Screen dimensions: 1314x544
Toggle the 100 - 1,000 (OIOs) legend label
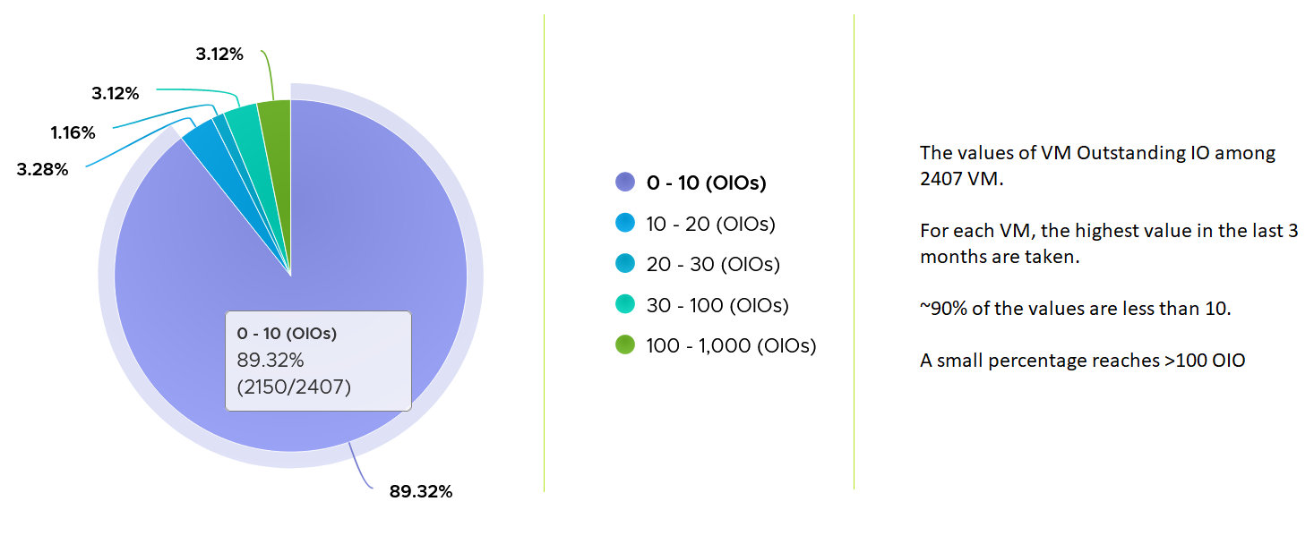click(x=731, y=346)
